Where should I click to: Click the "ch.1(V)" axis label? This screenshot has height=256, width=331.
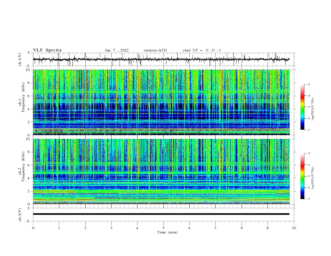click(x=20, y=59)
